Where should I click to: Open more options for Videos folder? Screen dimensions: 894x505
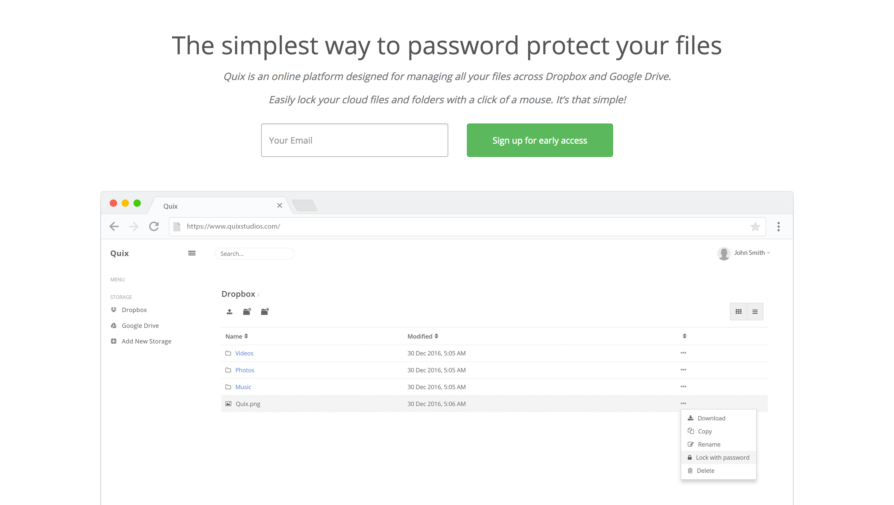(x=683, y=353)
